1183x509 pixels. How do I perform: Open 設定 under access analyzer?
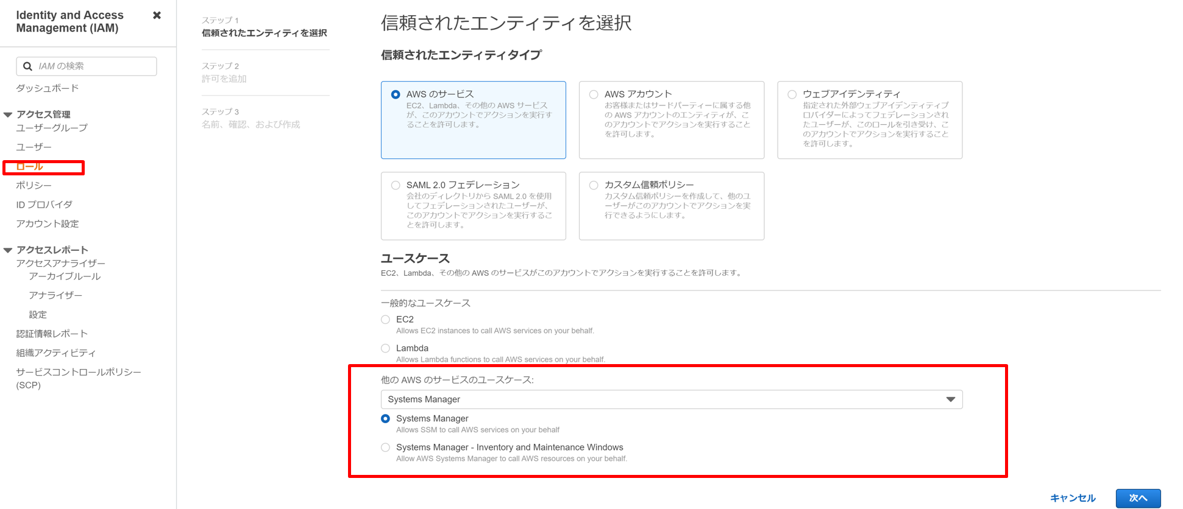coord(38,314)
